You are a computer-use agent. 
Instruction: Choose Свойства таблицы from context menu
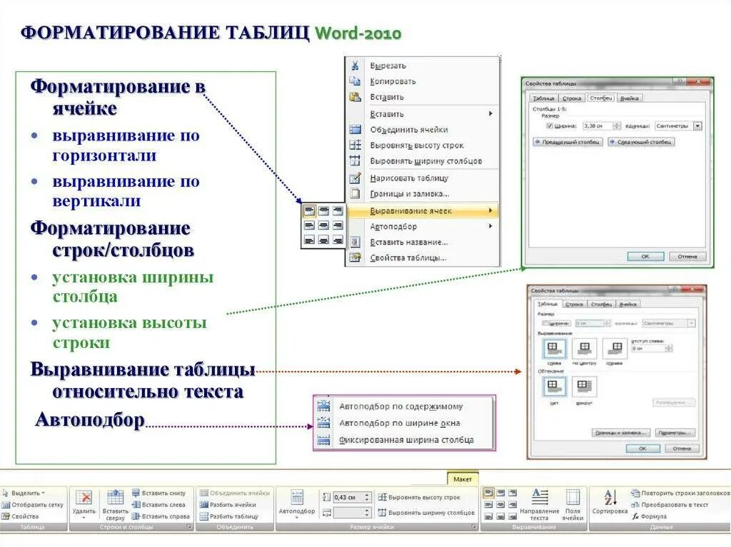coord(423,257)
